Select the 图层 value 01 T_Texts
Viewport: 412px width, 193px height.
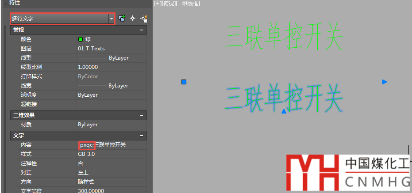pos(111,49)
